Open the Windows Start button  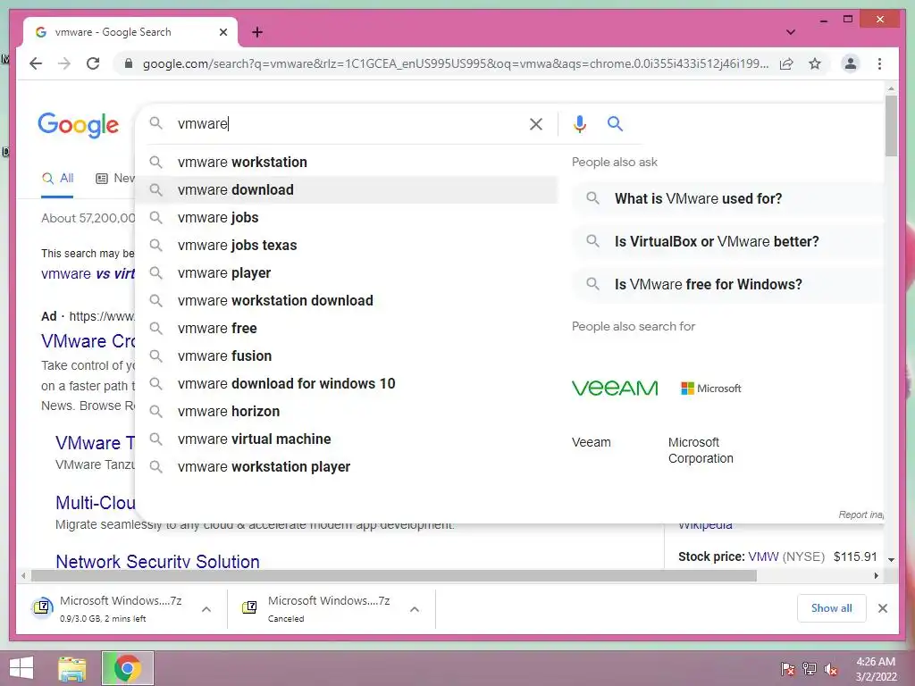[x=21, y=668]
